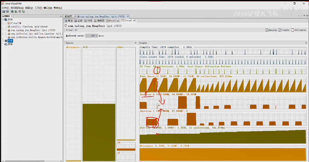Enable the Histogram checkbox

click(x=293, y=30)
